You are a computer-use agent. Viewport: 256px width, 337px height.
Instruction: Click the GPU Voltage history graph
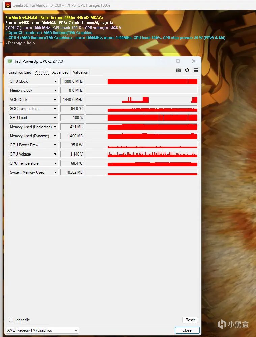coord(141,154)
